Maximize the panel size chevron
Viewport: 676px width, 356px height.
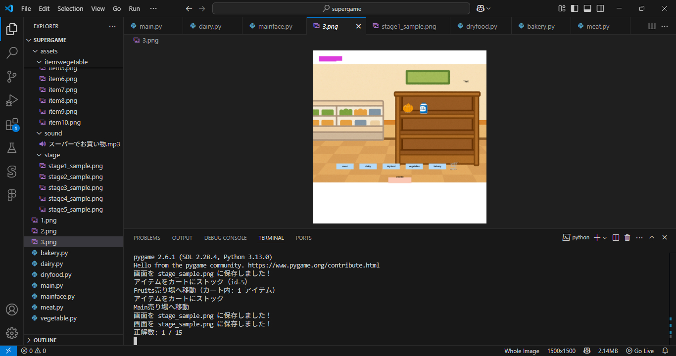[x=652, y=238]
